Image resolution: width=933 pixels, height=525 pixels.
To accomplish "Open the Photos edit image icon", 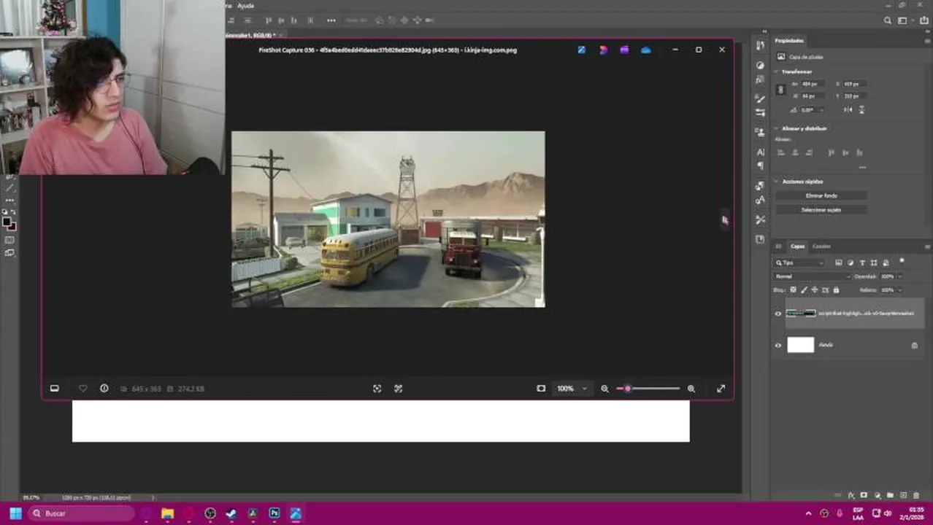I will (581, 50).
